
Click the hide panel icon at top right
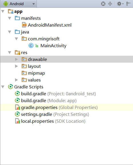click(129, 4)
